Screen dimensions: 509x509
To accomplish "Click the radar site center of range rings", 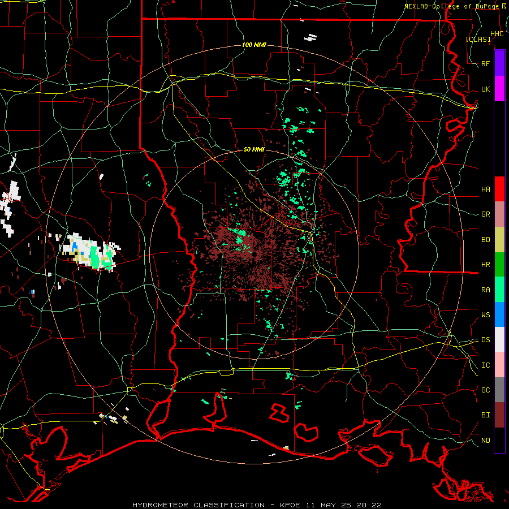I will [254, 255].
